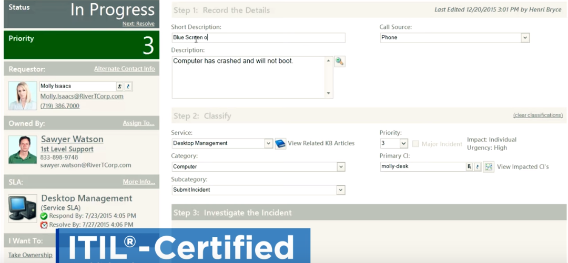Image resolution: width=568 pixels, height=263 pixels.
Task: Open the book icon for related KB articles
Action: (280, 144)
